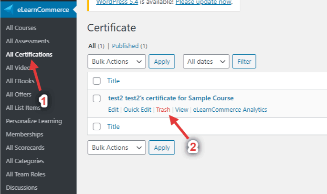Open eLearnCommerce Analytics for the certificate
Screen dimensions: 327x194
click(230, 110)
